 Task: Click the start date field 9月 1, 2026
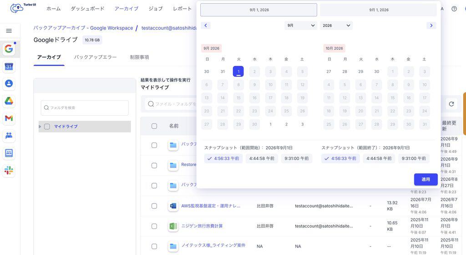tap(258, 10)
